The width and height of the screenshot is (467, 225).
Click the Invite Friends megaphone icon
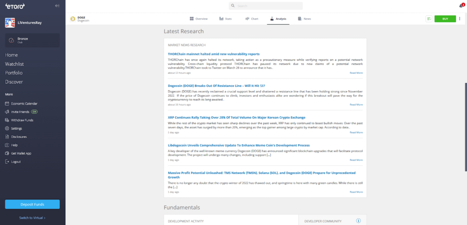pos(7,112)
